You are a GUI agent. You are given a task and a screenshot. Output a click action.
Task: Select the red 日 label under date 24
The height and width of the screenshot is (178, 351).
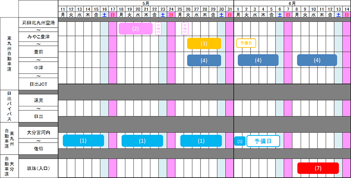tap(171, 15)
